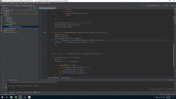Screen dimensions: 176x99
Task: Open the Messages tool window button
Action: (29, 92)
